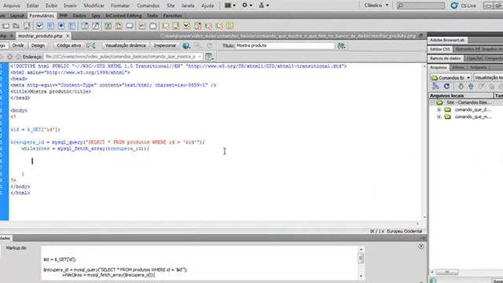Insert a Fieldset form element

click(x=153, y=26)
